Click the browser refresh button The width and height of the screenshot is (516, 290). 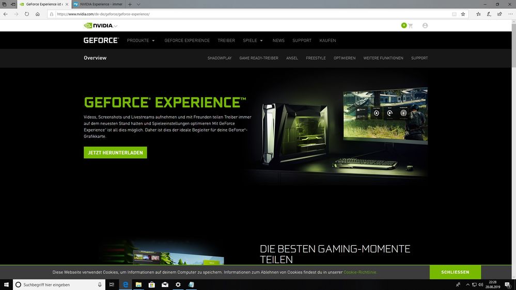[x=27, y=14]
